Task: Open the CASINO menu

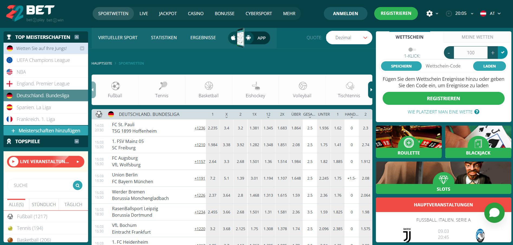Action: point(196,14)
